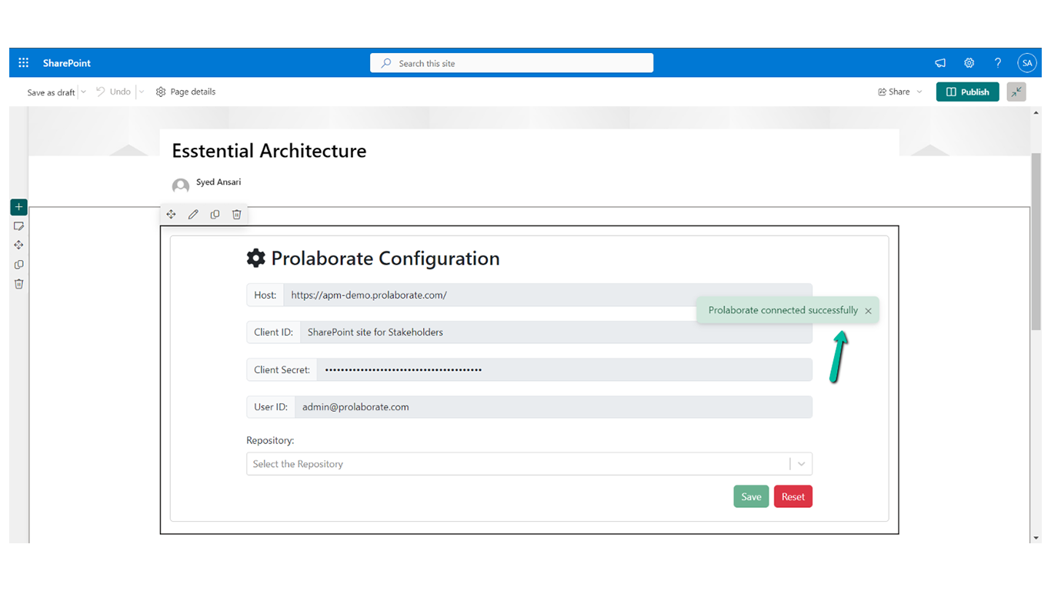Duplicate web part using toolbar copy icon
1051x591 pixels.
pos(215,215)
